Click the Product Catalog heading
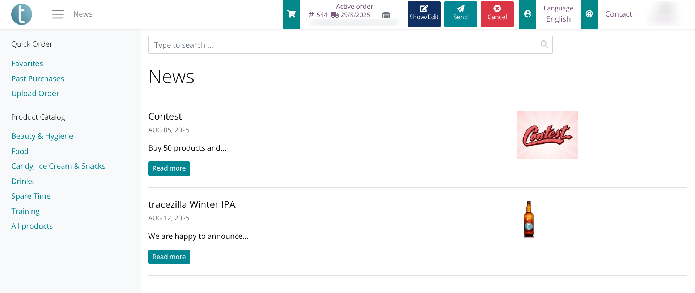695x293 pixels. (x=38, y=117)
